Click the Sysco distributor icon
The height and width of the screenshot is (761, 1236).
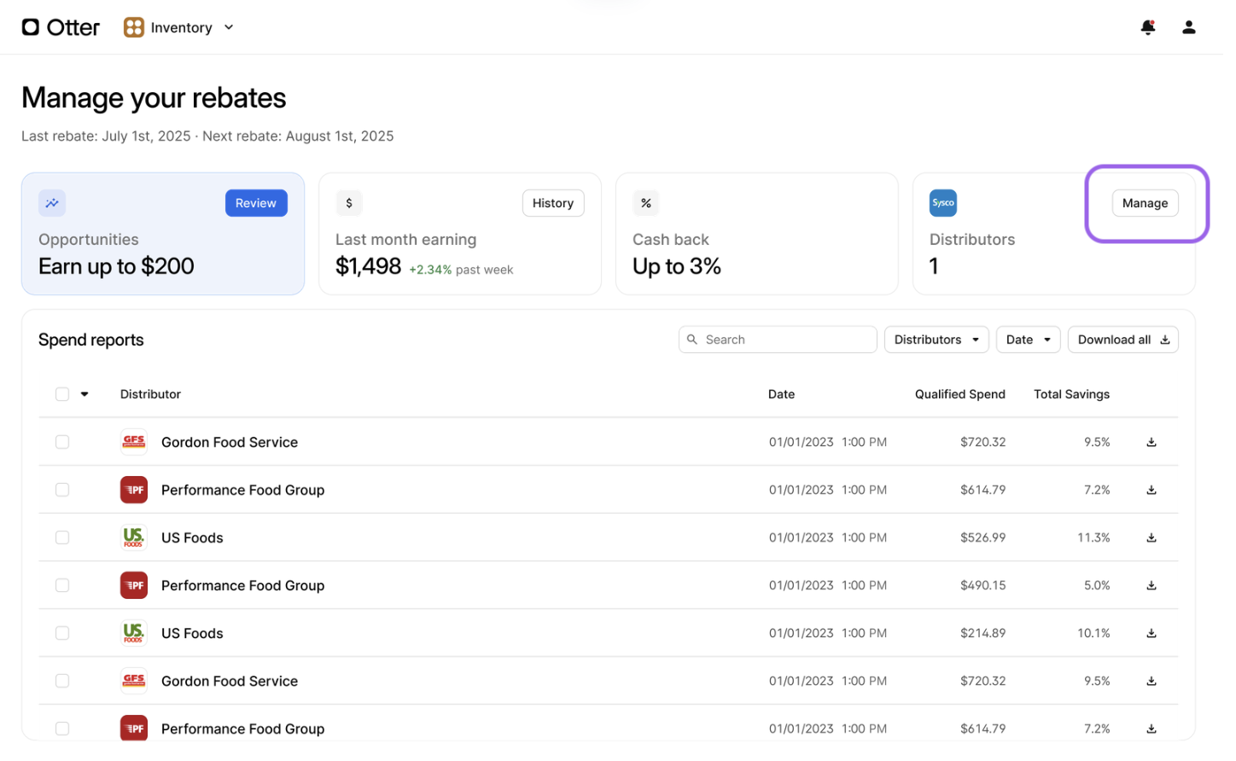point(942,203)
